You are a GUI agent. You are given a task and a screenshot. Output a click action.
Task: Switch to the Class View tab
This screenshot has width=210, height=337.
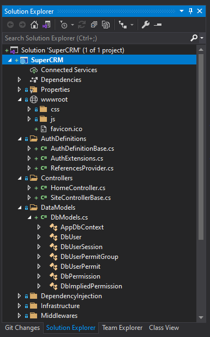164,328
